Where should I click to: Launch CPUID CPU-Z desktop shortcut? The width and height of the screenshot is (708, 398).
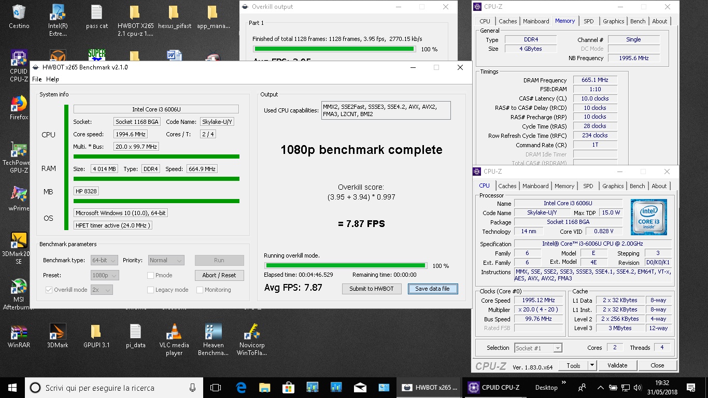pos(19,66)
